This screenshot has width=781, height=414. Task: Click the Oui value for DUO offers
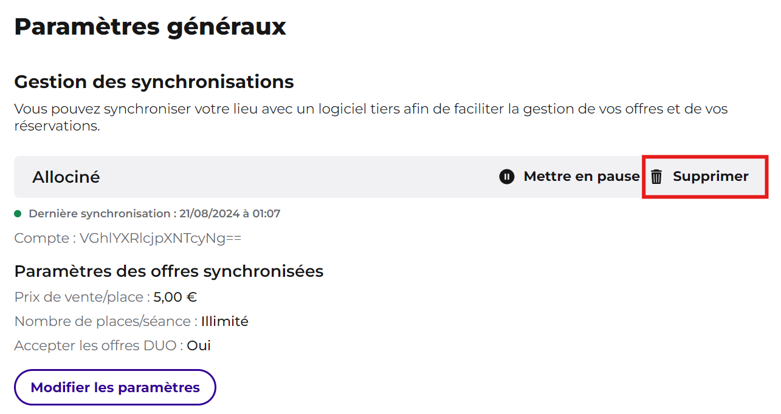click(x=199, y=345)
